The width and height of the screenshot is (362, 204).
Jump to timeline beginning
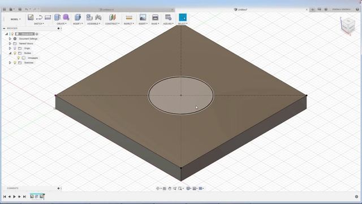[5, 197]
